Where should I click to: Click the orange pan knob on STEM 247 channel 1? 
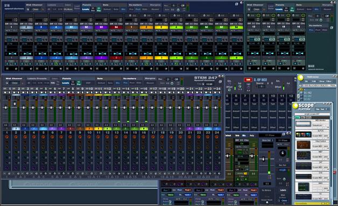[x=6, y=137]
